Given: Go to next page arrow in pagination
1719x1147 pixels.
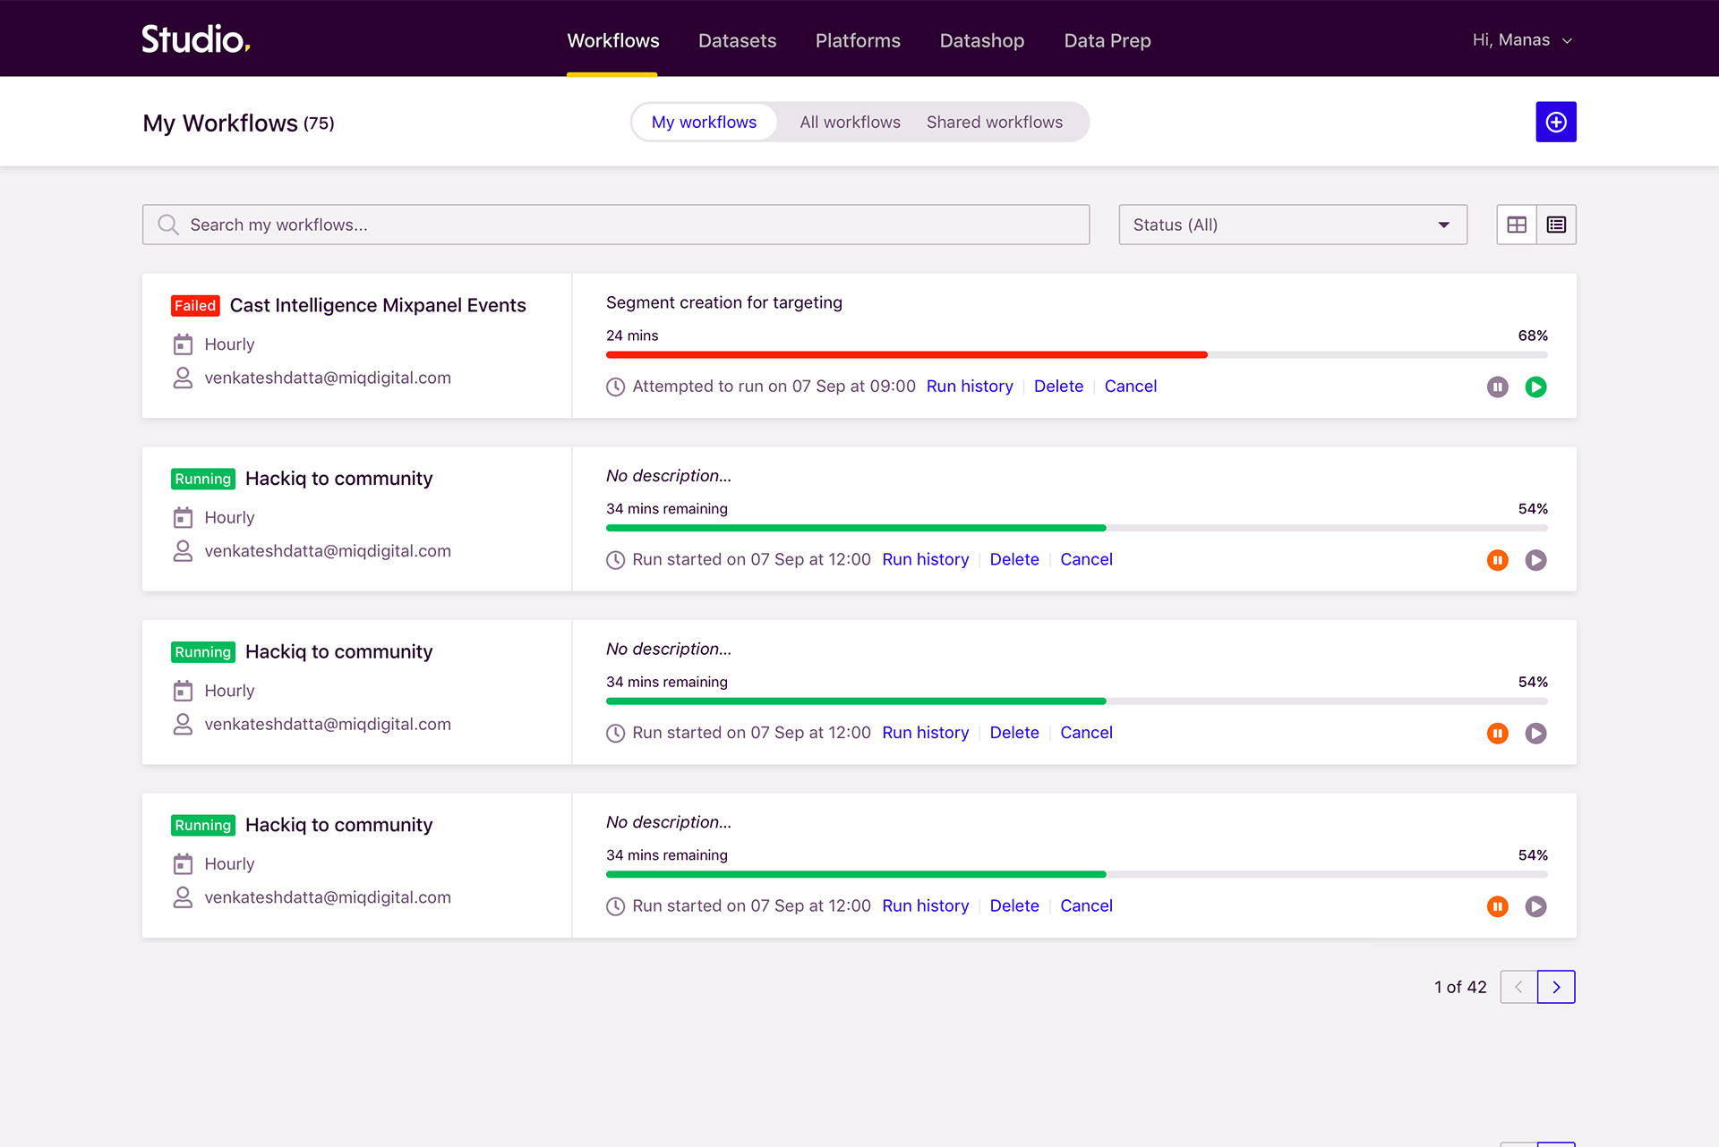Looking at the screenshot, I should click(x=1556, y=987).
